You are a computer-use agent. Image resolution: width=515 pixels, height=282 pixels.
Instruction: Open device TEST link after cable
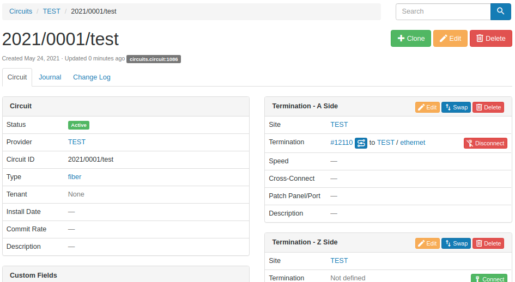pyautogui.click(x=386, y=143)
